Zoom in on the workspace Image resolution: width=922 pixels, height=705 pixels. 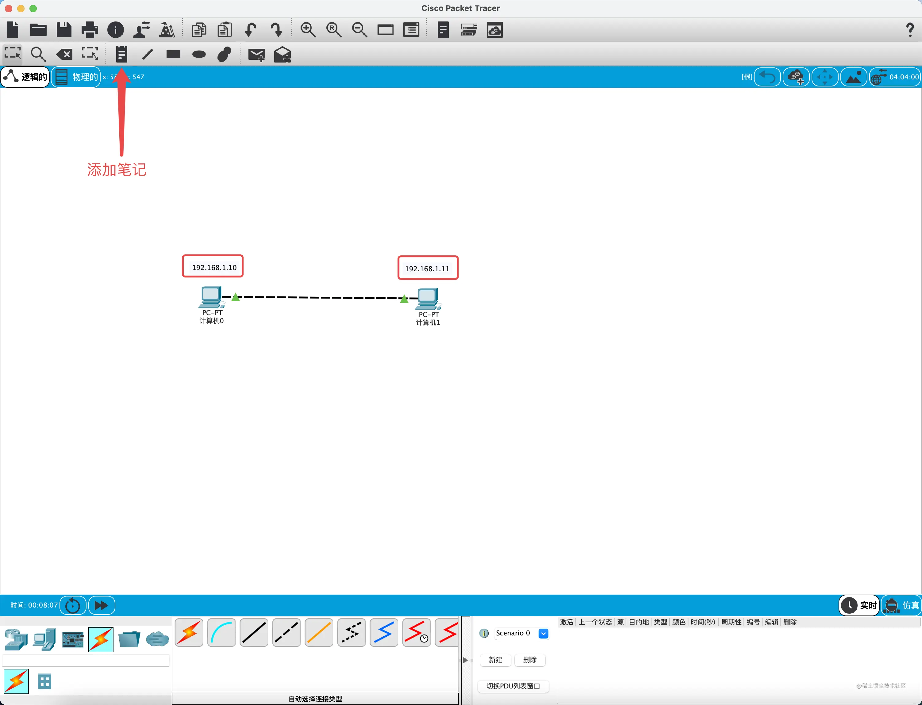(x=308, y=30)
